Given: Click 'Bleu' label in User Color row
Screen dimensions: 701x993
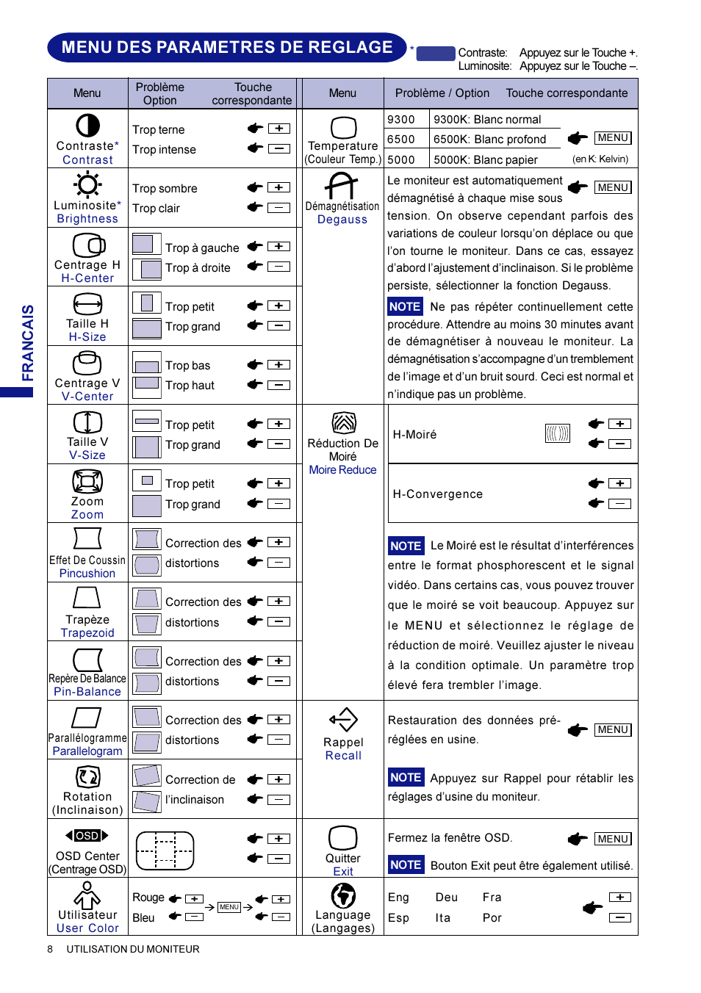Looking at the screenshot, I should (143, 918).
